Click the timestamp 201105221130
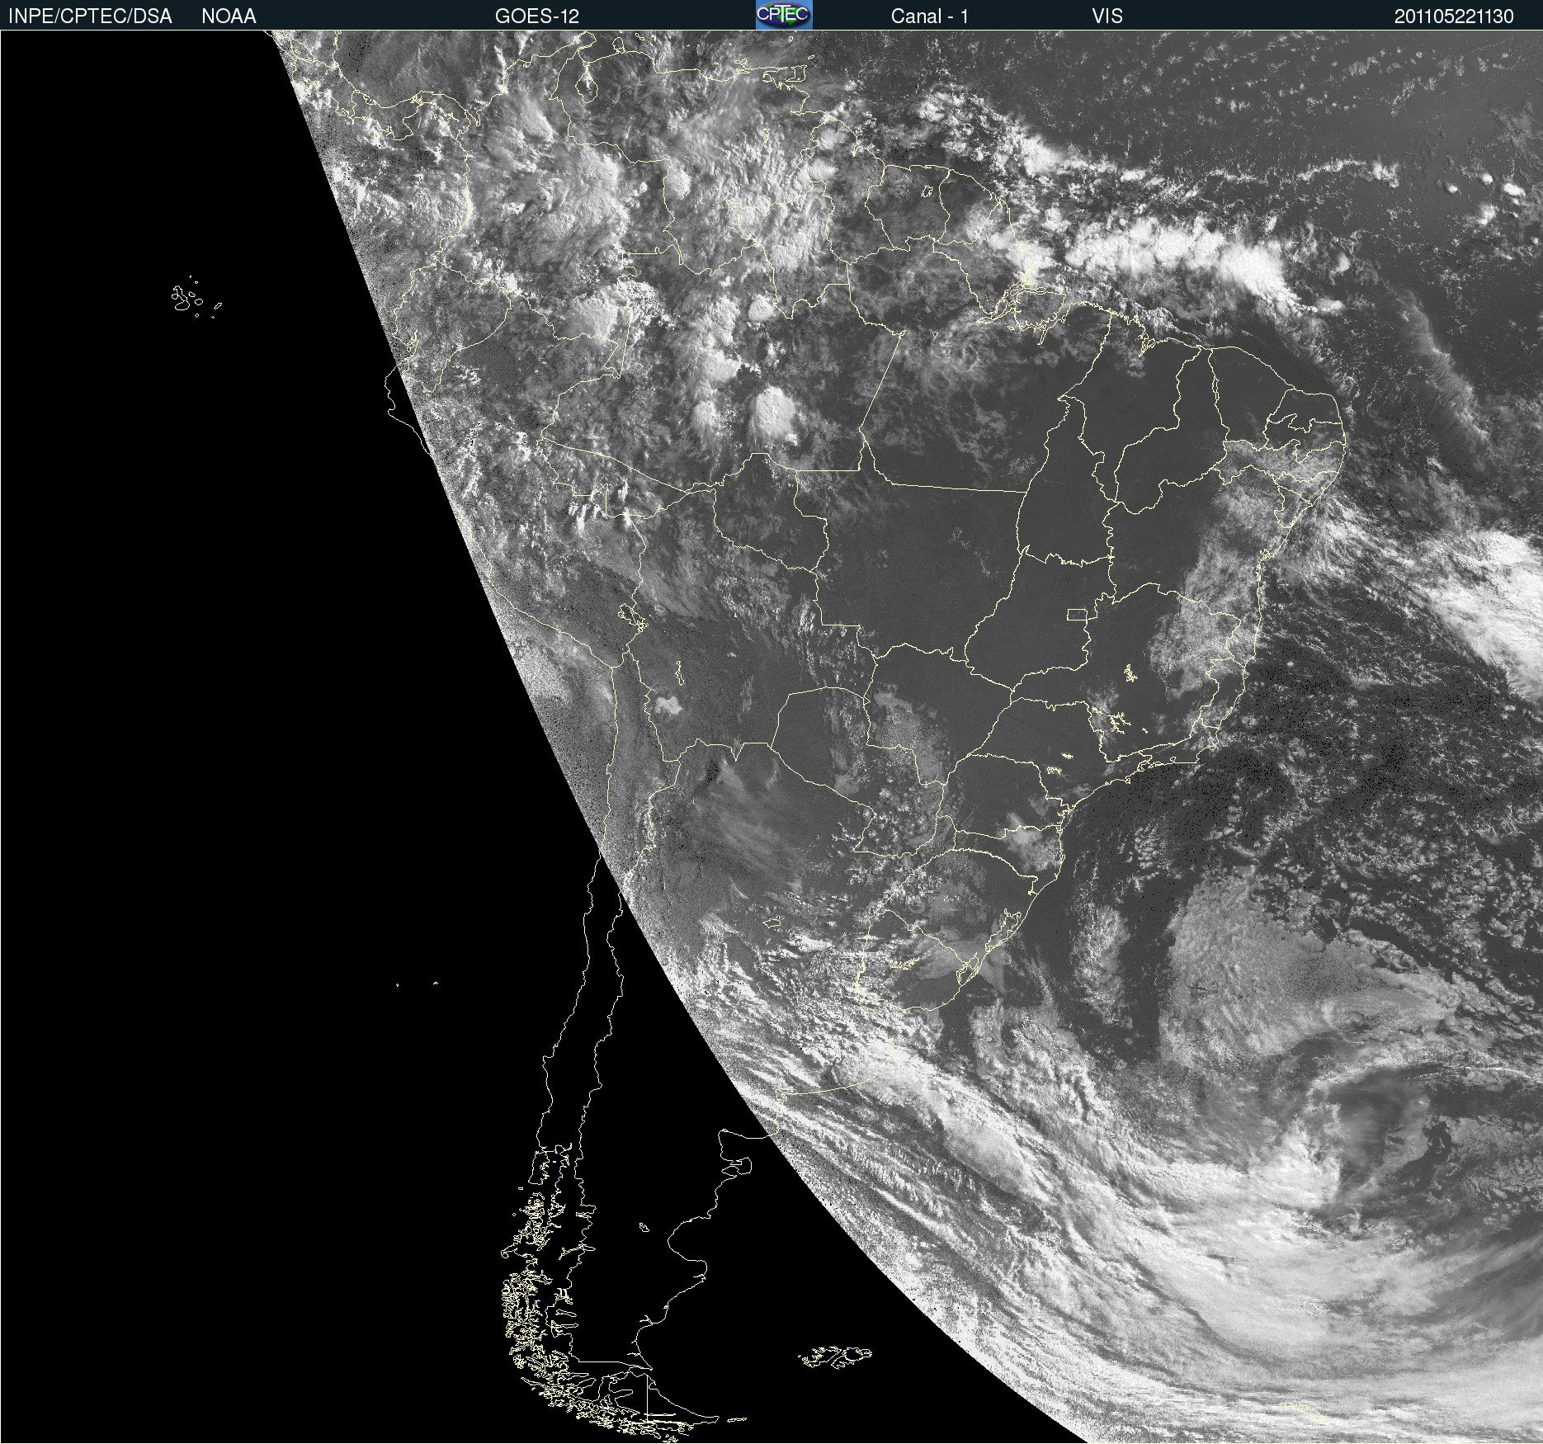 pos(1454,17)
